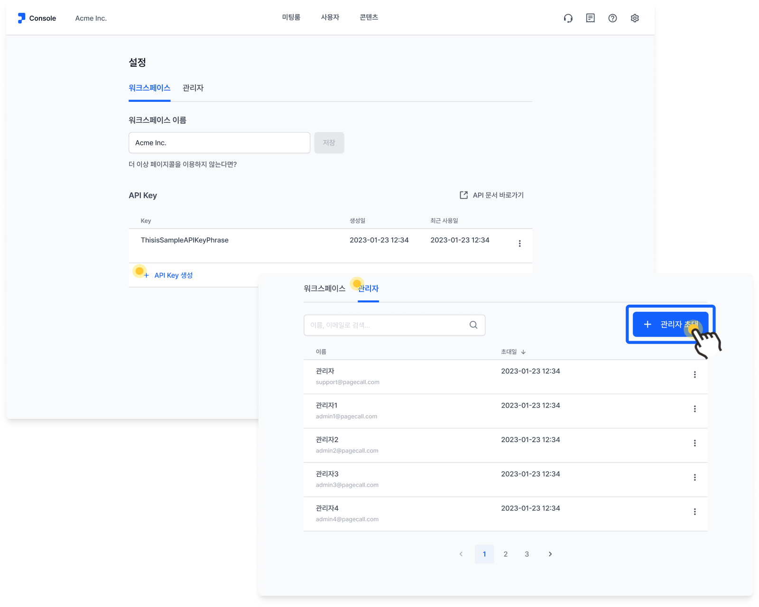
Task: Go to previous page with left chevron
Action: (461, 554)
